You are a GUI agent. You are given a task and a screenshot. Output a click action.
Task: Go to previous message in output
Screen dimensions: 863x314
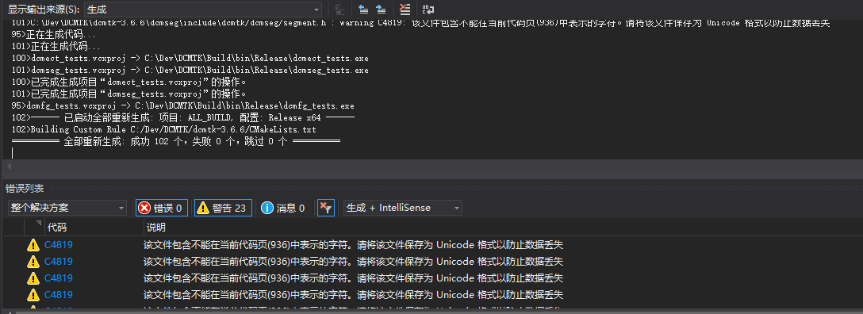coord(363,10)
